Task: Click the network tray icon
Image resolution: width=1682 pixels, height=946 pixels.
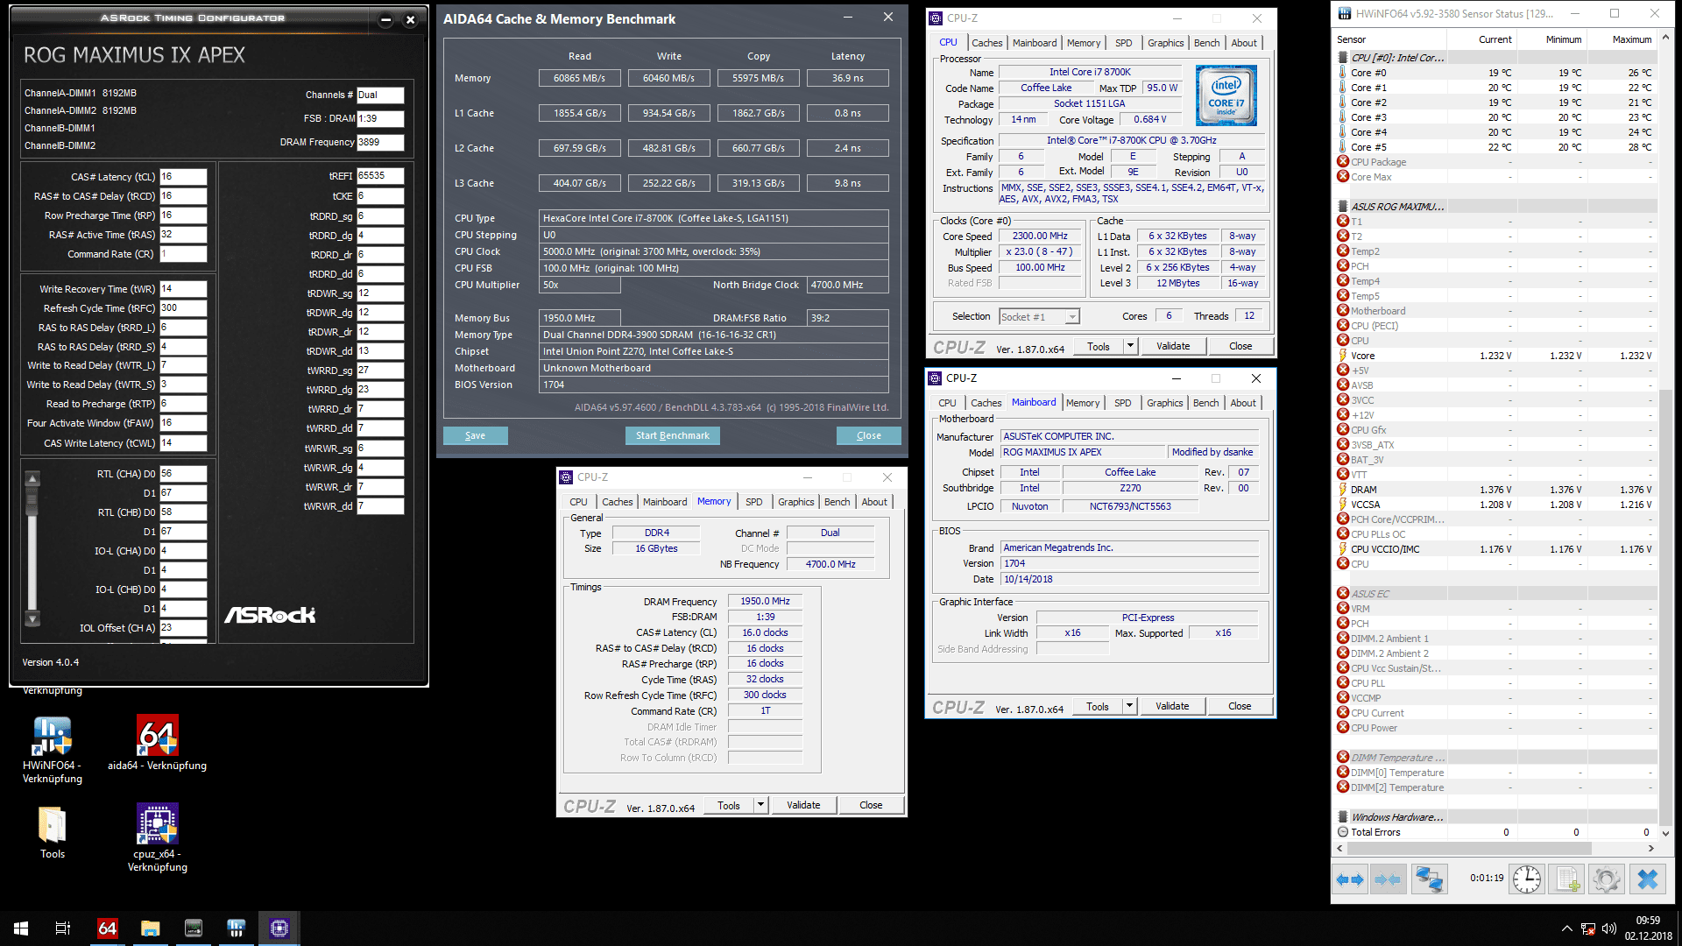Action: [x=1588, y=928]
